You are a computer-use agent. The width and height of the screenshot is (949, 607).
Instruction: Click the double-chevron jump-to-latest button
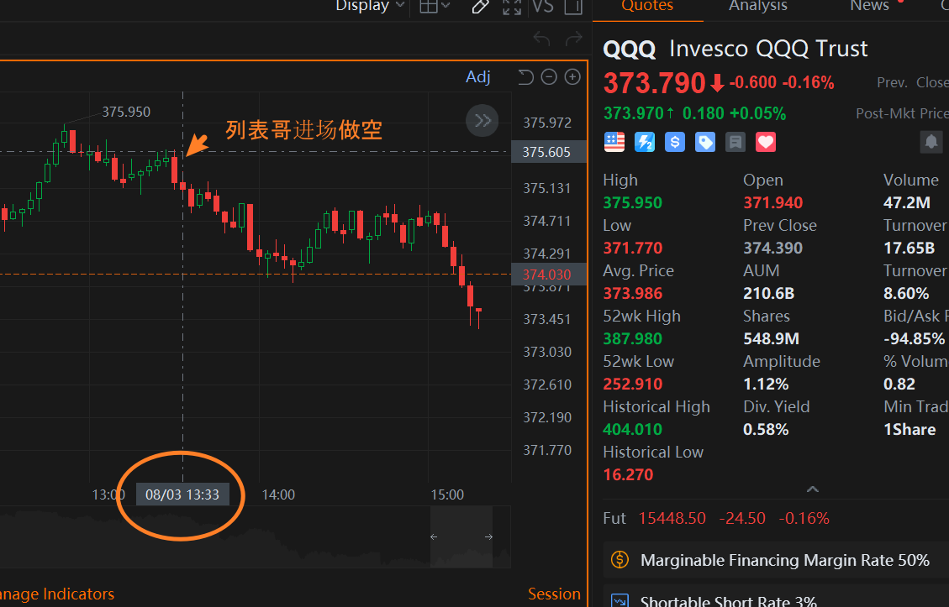tap(482, 120)
